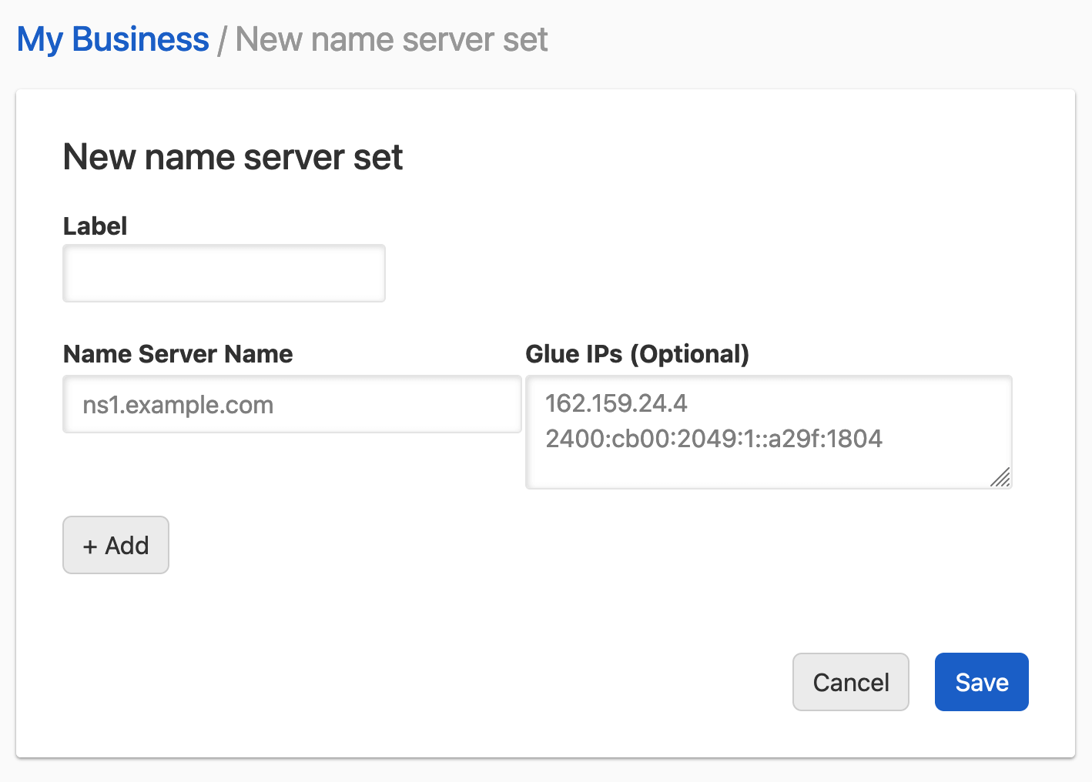Image resolution: width=1092 pixels, height=782 pixels.
Task: Click the Label field caption
Action: click(x=95, y=226)
